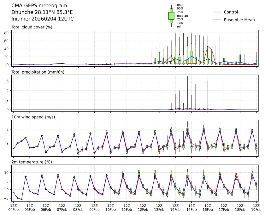Screen dimensions: 265x215
Task: Select the "10m wind speed (m/s)" panel title
Action: tap(33, 117)
